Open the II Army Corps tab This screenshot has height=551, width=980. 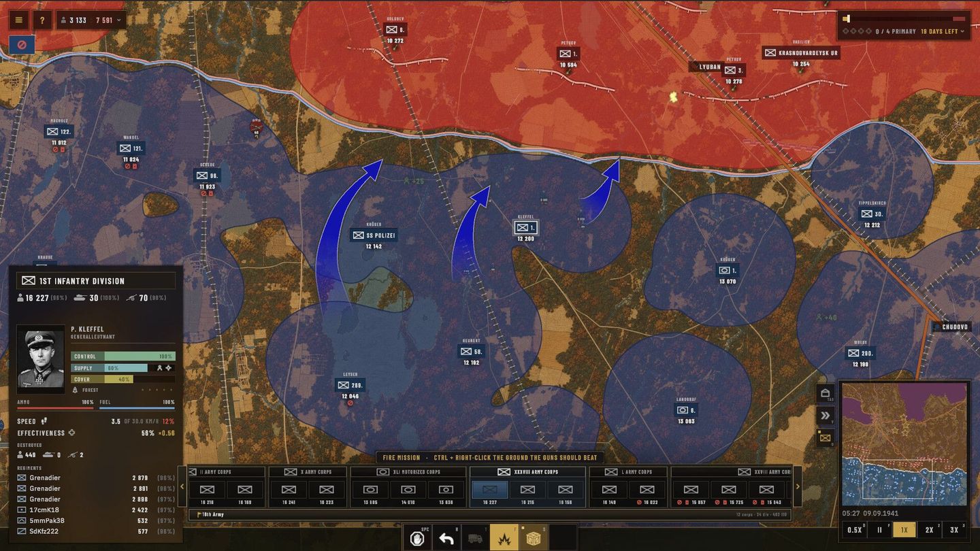click(226, 471)
